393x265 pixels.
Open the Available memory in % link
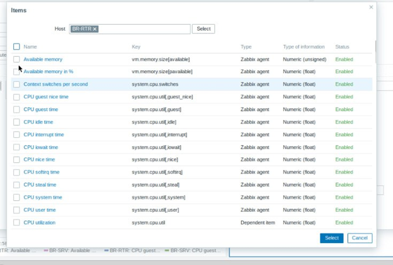(x=48, y=72)
